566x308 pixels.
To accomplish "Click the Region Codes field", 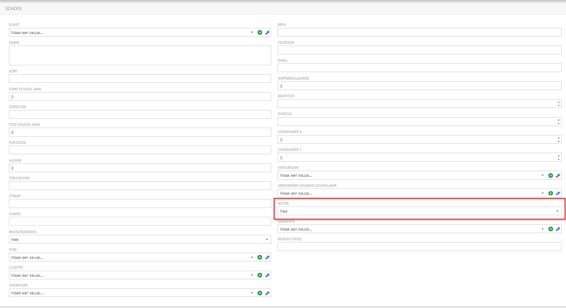I will click(x=419, y=246).
